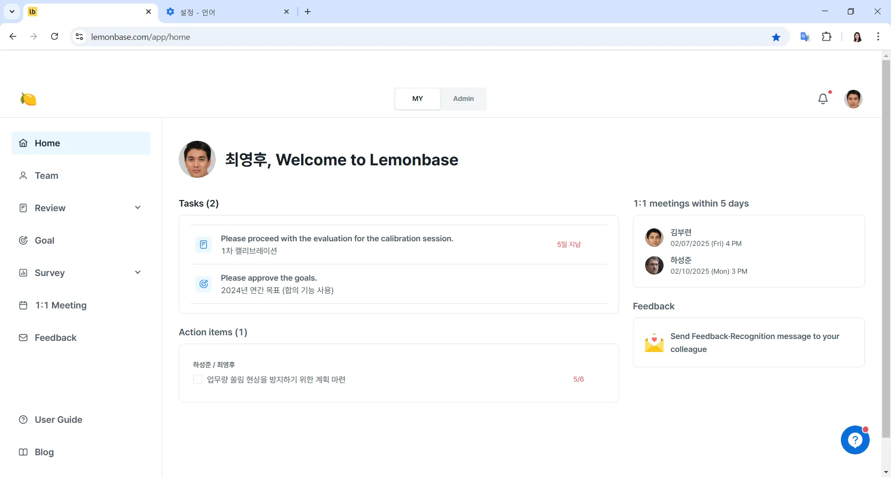Expand the Review menu chevron

tap(138, 207)
